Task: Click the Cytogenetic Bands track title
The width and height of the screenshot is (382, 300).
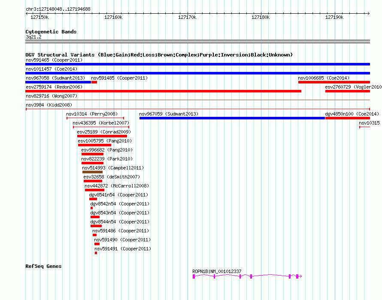Action: [51, 32]
